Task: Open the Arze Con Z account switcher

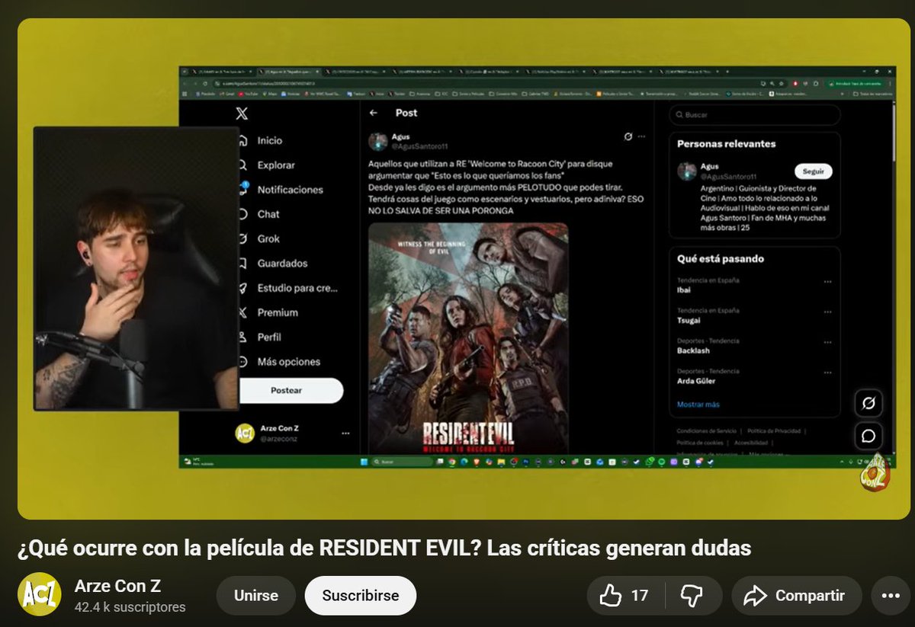Action: [x=292, y=433]
